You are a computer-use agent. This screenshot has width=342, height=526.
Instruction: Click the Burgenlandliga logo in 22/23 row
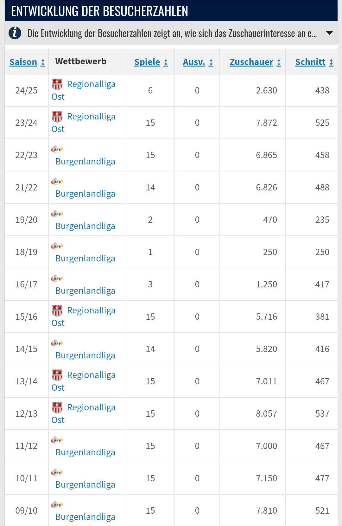57,149
